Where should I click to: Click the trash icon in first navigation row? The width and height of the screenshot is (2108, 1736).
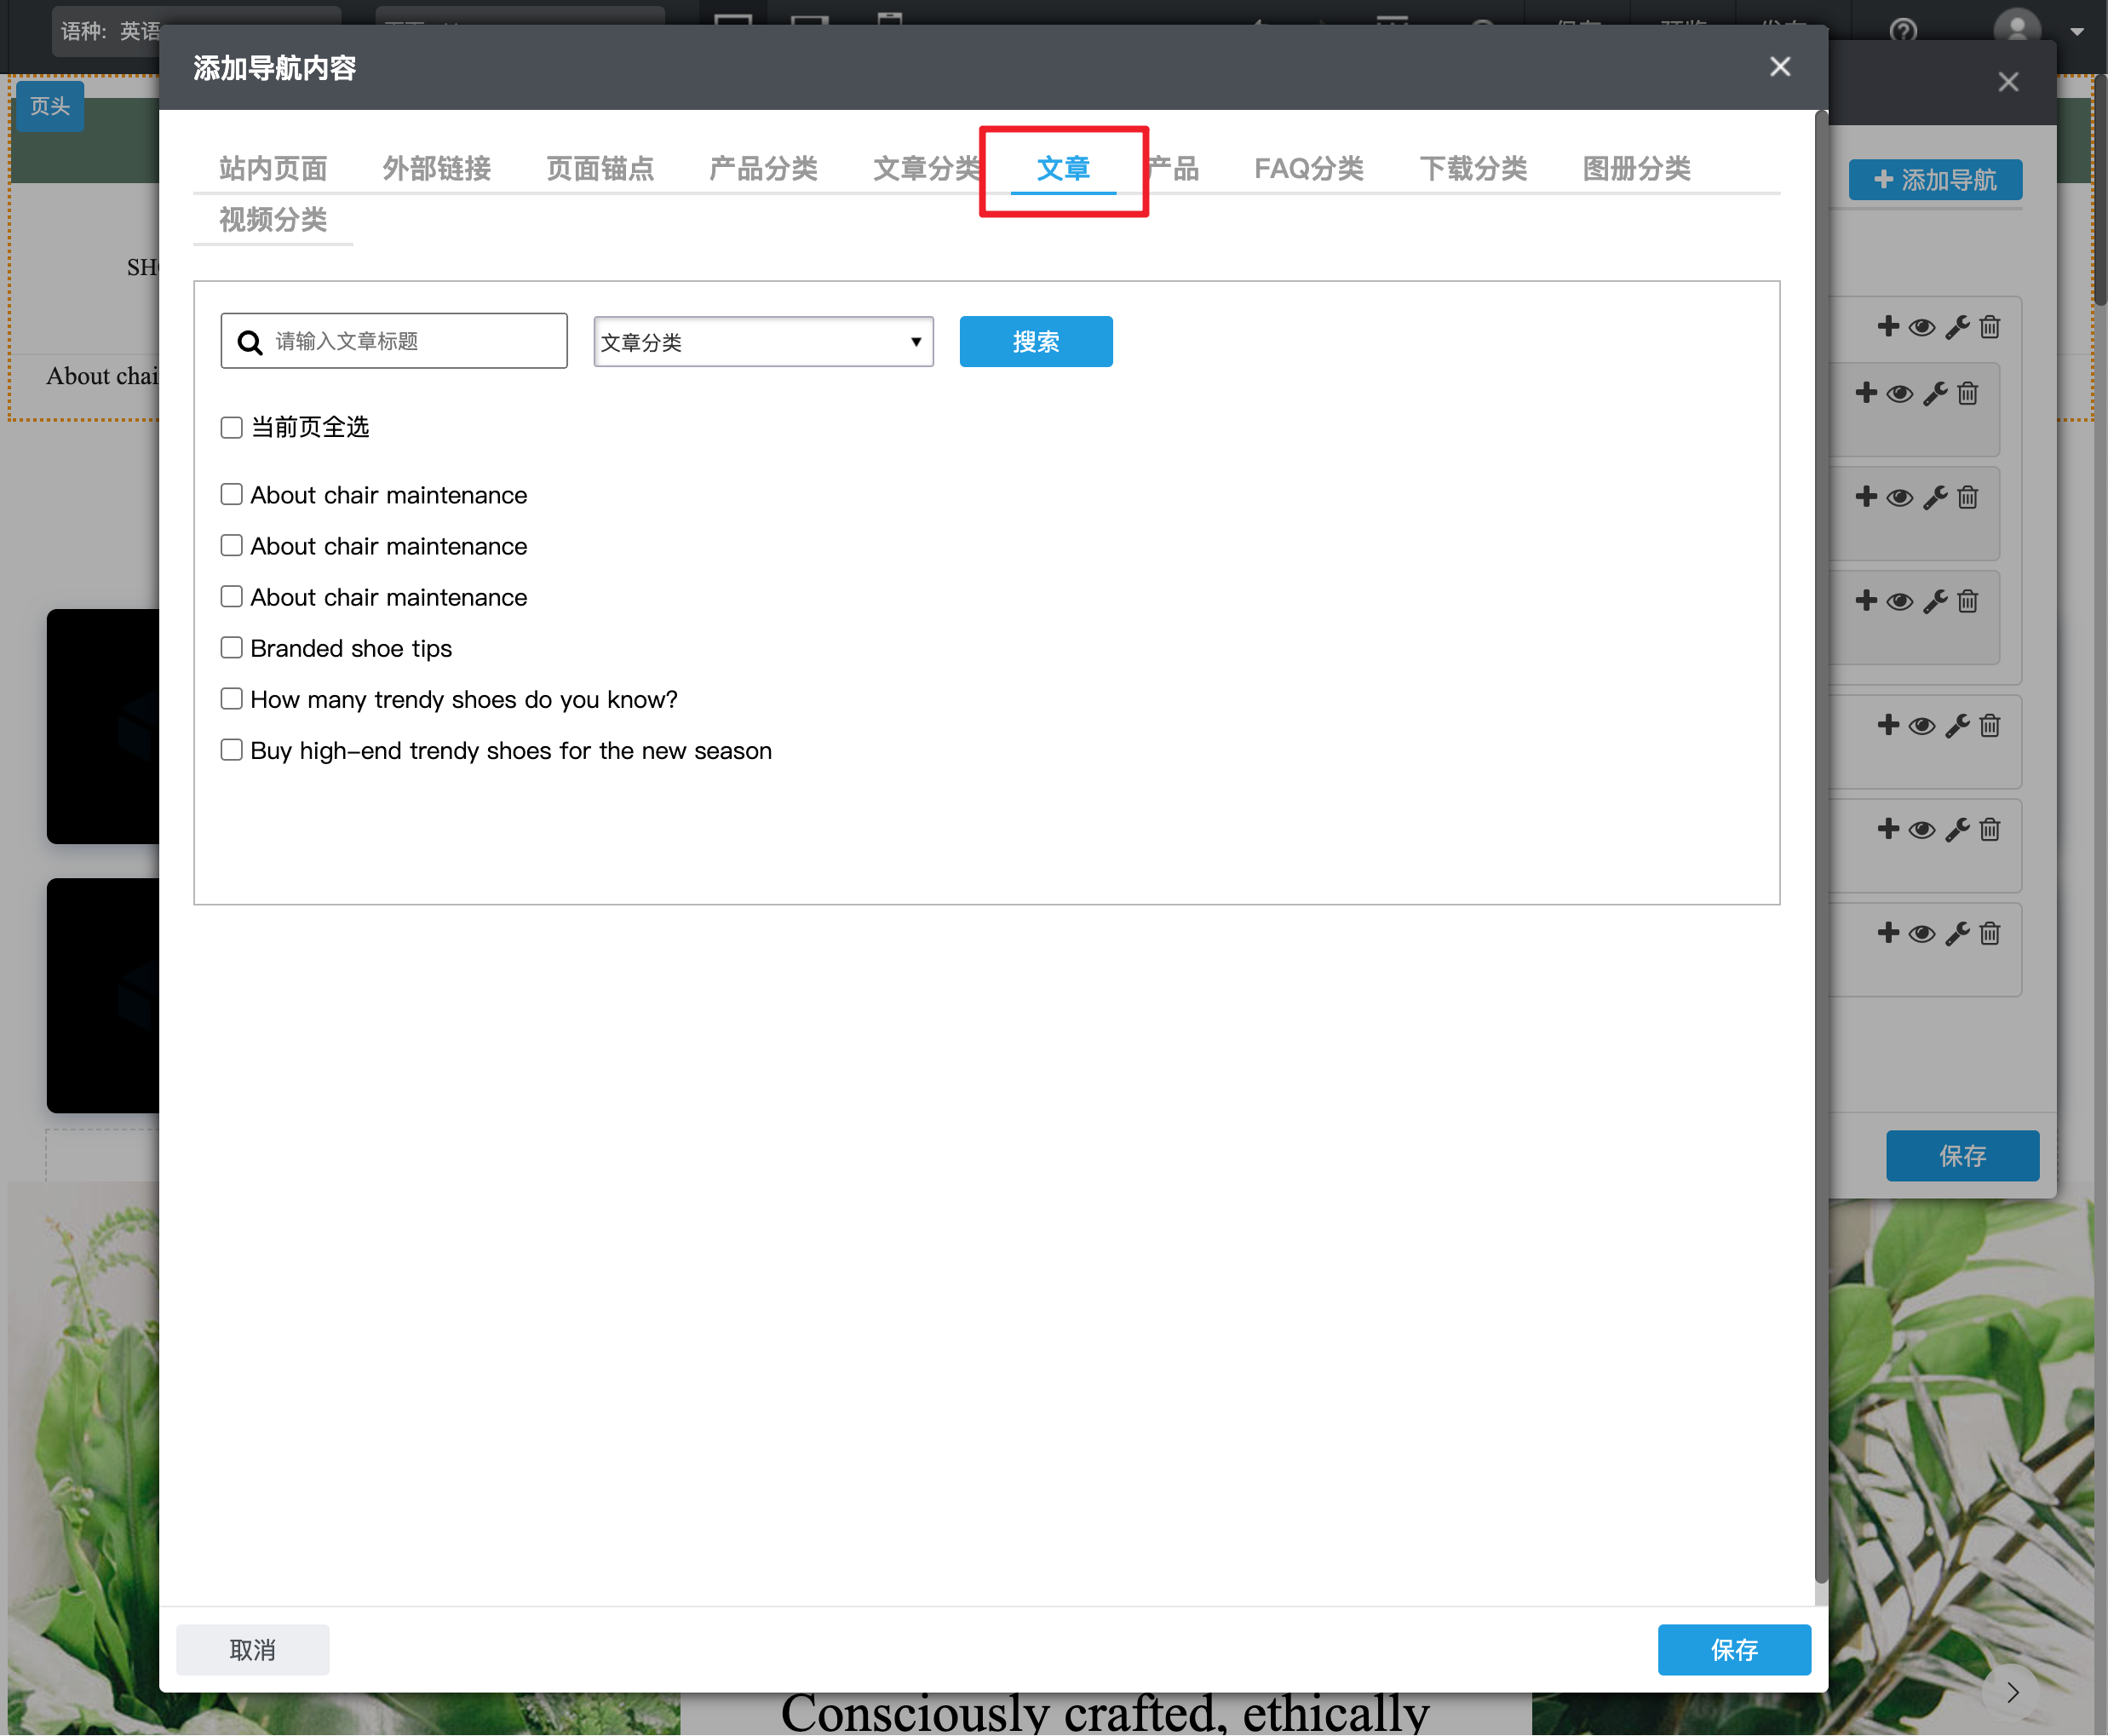point(1990,327)
